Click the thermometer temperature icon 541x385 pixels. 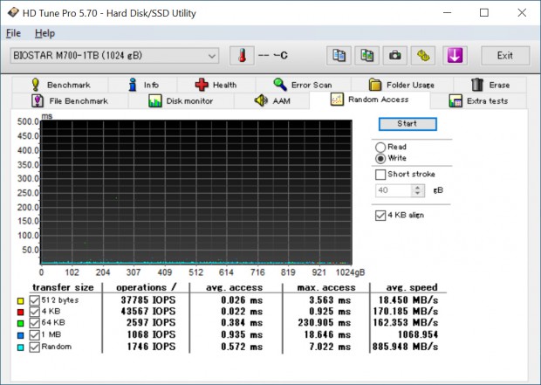click(x=241, y=56)
